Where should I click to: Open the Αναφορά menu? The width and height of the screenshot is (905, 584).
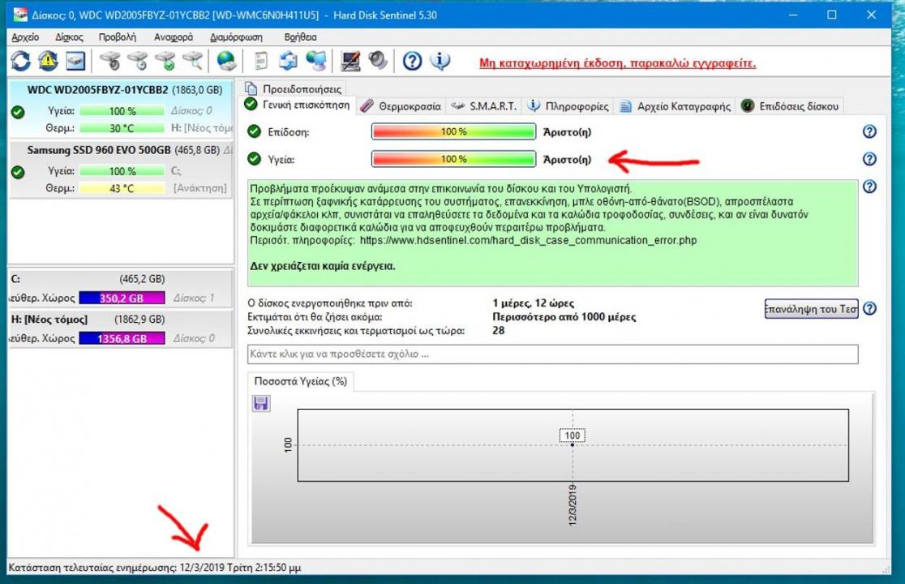[174, 37]
